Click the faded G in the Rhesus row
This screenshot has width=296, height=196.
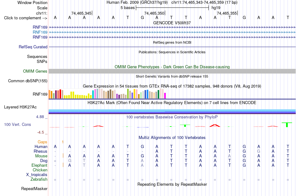click(259, 151)
